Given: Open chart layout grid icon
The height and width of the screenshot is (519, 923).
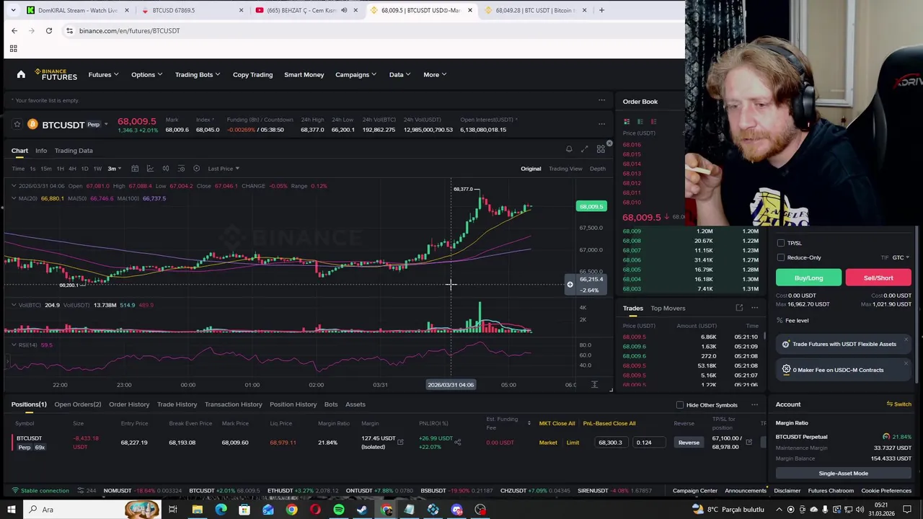Looking at the screenshot, I should [601, 149].
